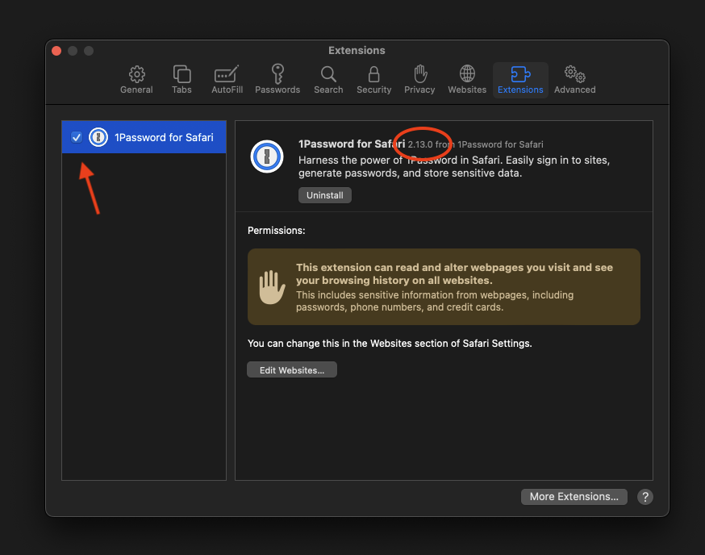Screen dimensions: 705x555
Task: Select the Extensions tab
Action: click(520, 78)
